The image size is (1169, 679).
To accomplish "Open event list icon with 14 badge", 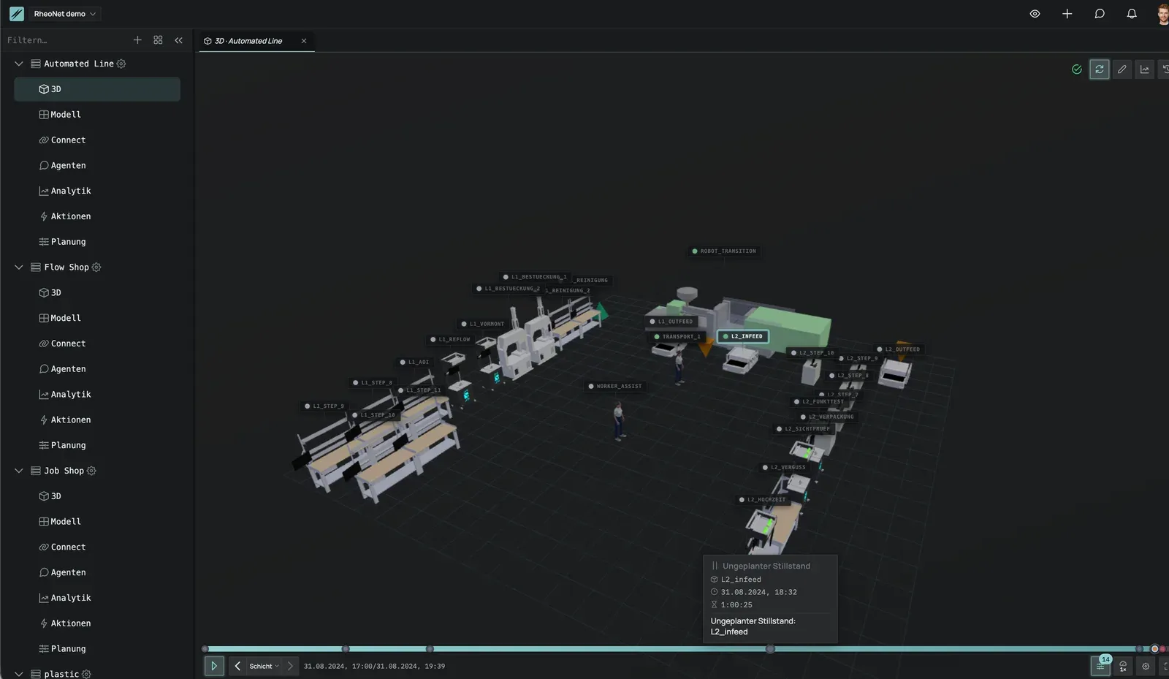I will (1100, 666).
